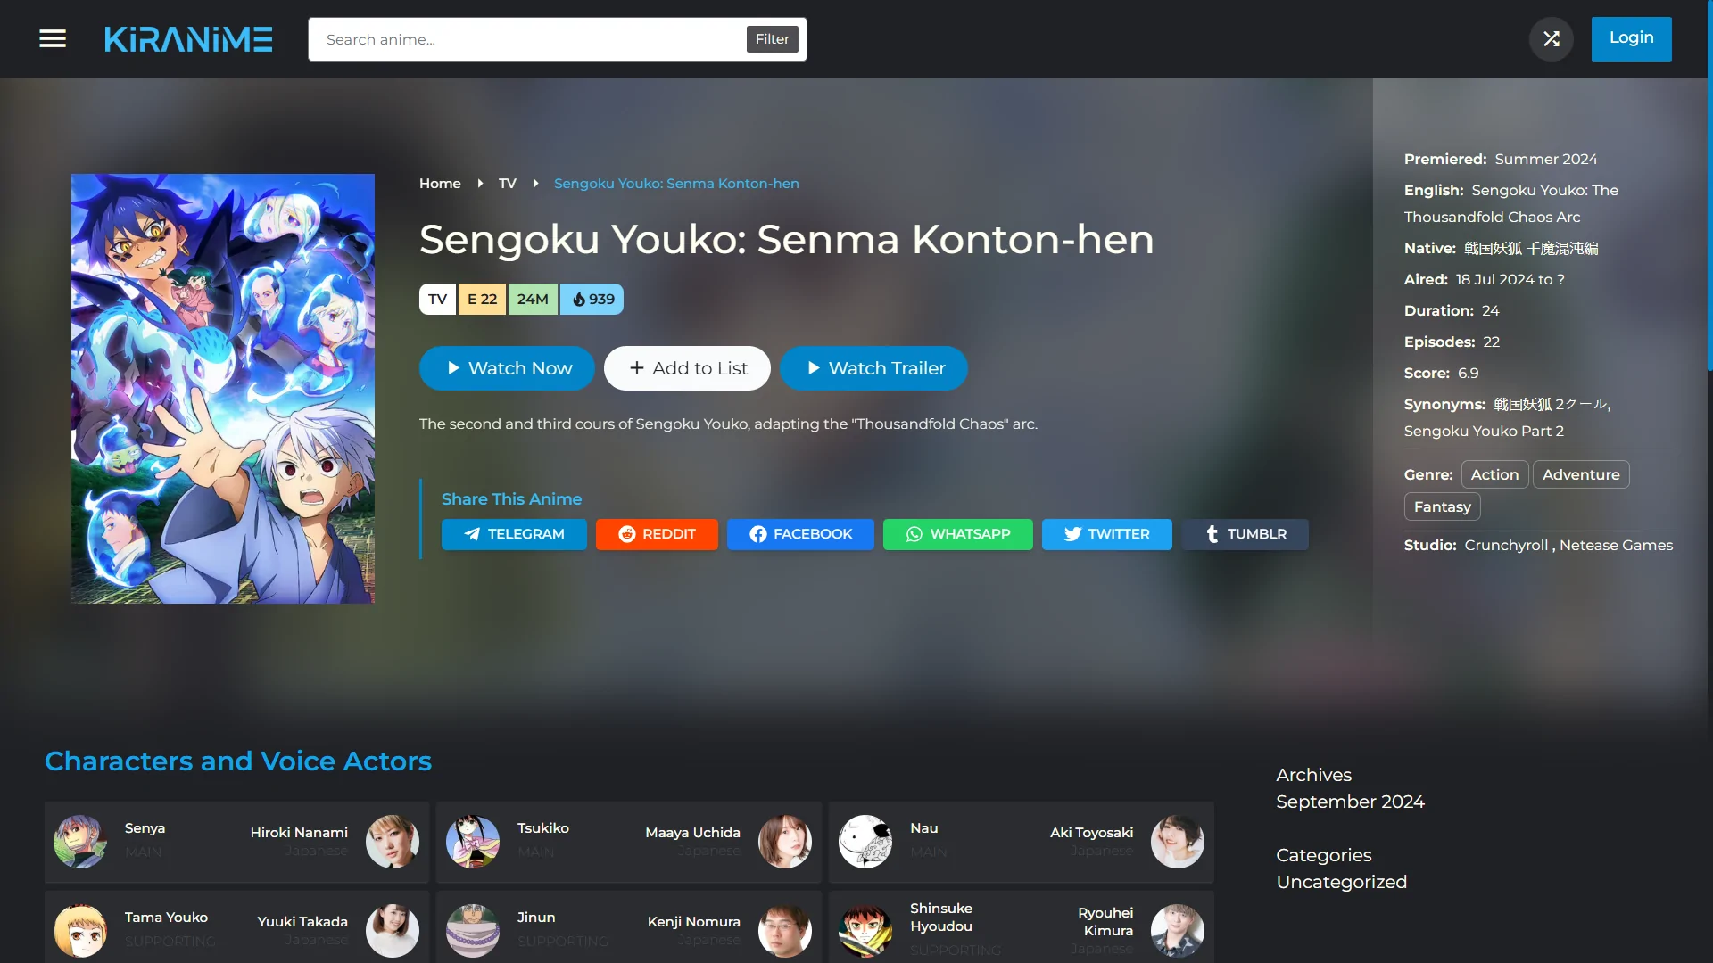Click the KirAnime logo

pyautogui.click(x=188, y=39)
